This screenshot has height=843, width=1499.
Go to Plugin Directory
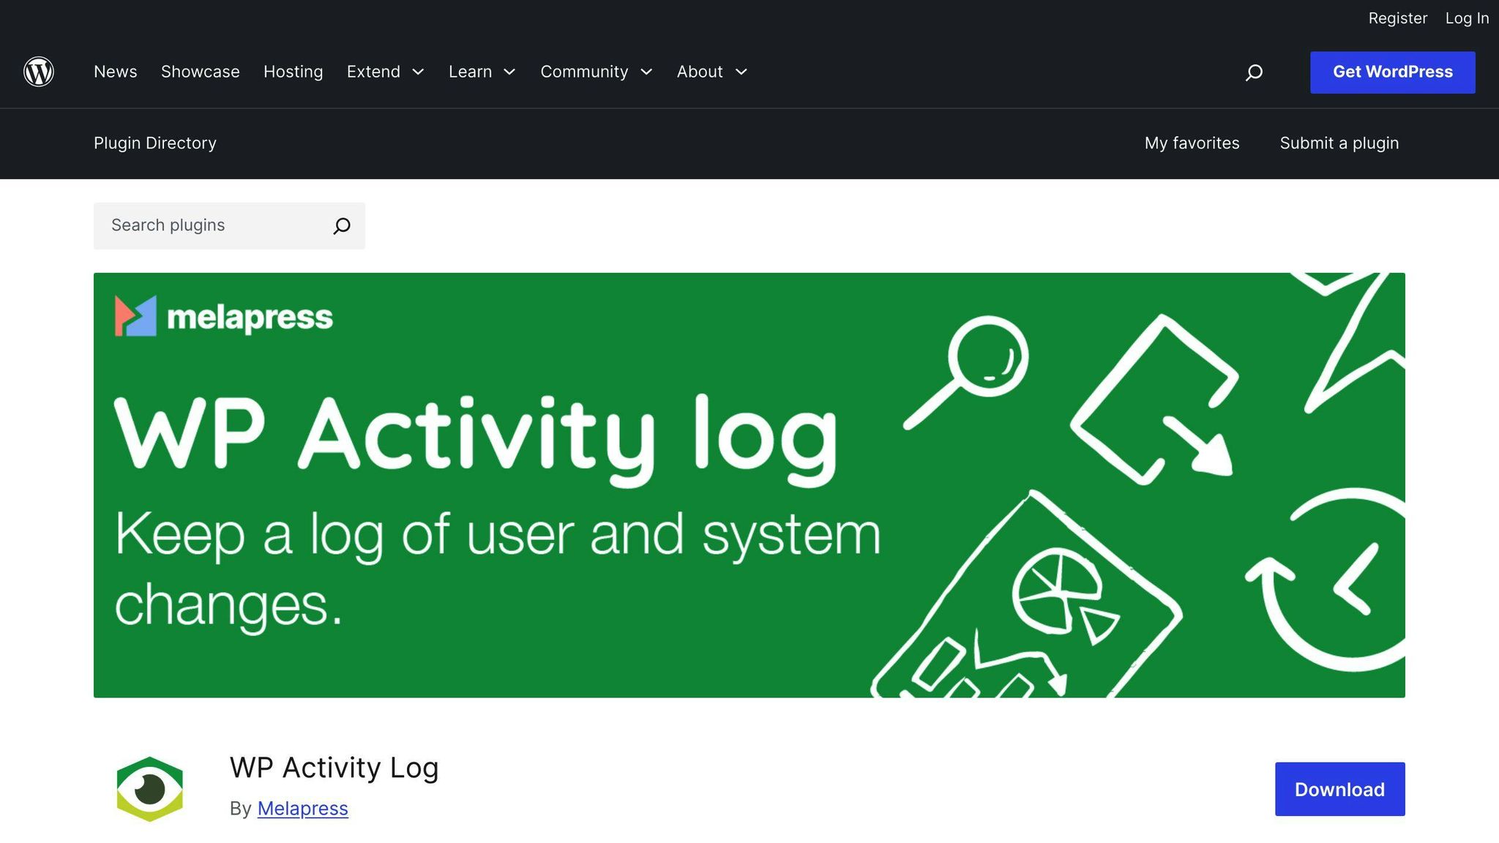(x=155, y=143)
